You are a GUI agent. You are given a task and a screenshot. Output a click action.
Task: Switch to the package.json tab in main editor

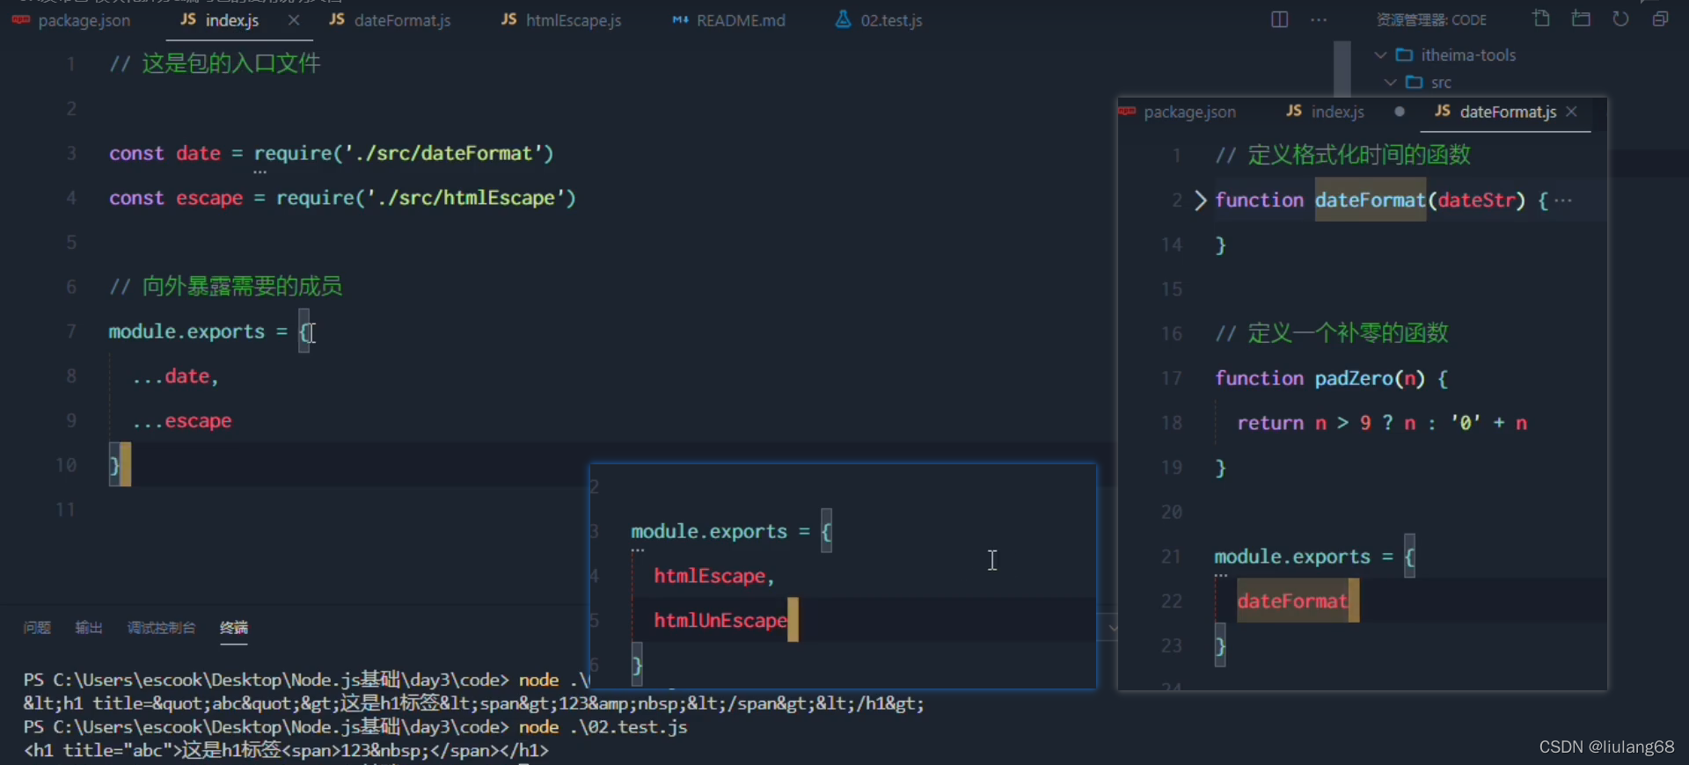pos(71,20)
